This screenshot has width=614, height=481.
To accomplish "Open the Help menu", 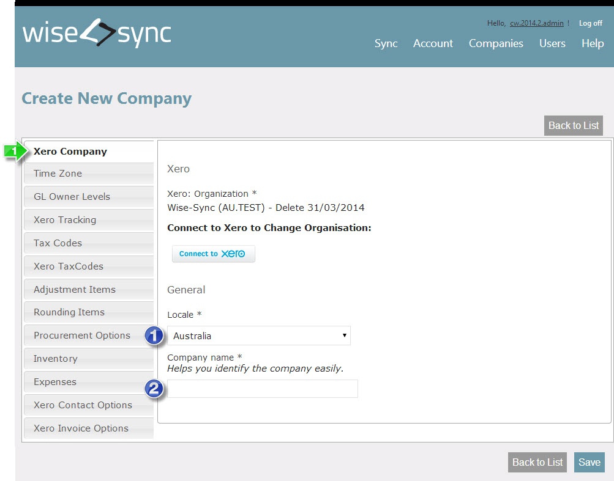I will click(x=592, y=43).
